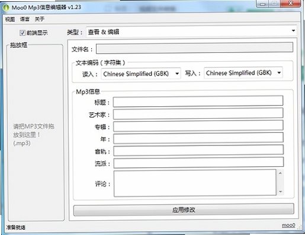Click the 准备就绪 status text
This screenshot has width=305, height=235.
click(x=15, y=227)
